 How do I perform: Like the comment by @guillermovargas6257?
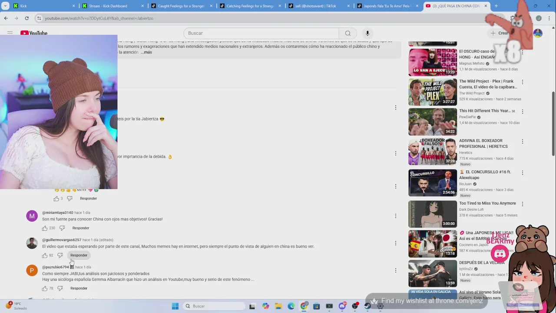coord(45,255)
